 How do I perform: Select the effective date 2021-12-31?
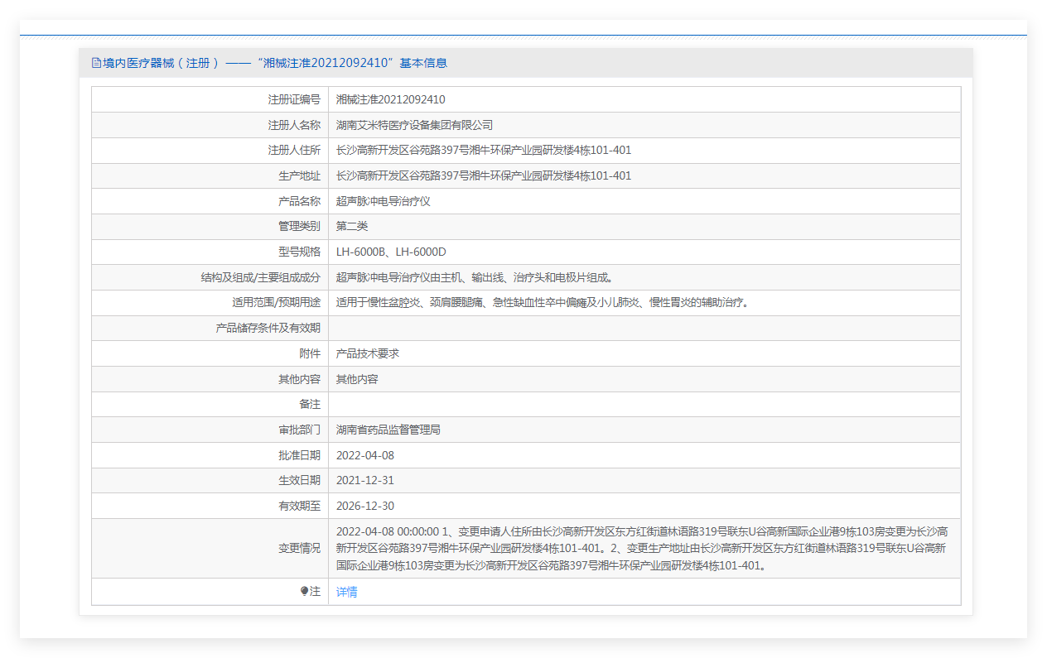(364, 480)
